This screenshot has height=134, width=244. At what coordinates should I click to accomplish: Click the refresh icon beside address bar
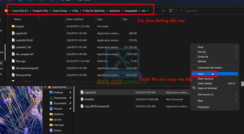171,11
